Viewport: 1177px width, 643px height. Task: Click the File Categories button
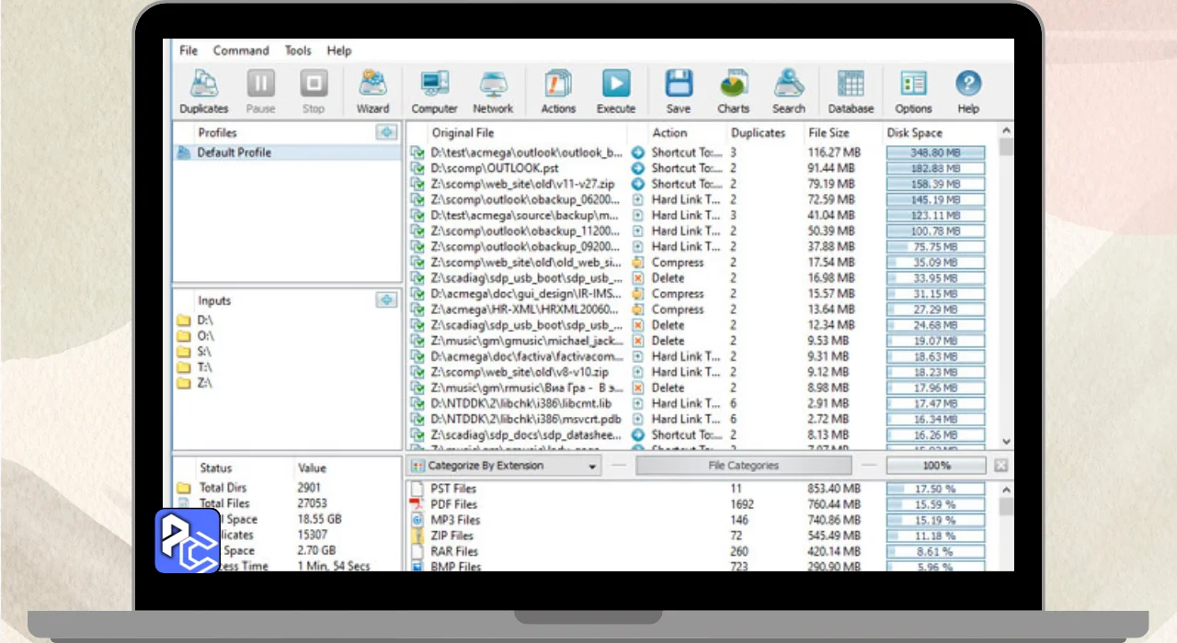pyautogui.click(x=743, y=466)
